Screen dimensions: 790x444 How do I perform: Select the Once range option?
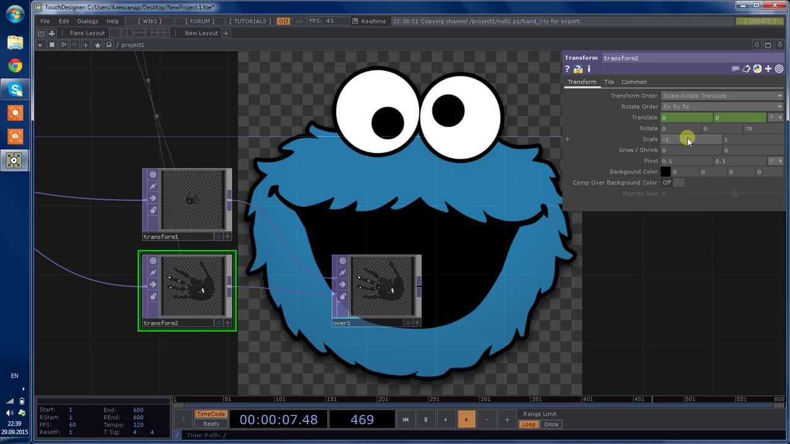coord(551,424)
